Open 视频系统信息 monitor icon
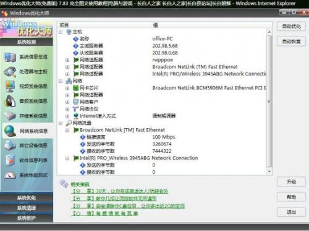This screenshot has width=309, height=231. (10, 87)
